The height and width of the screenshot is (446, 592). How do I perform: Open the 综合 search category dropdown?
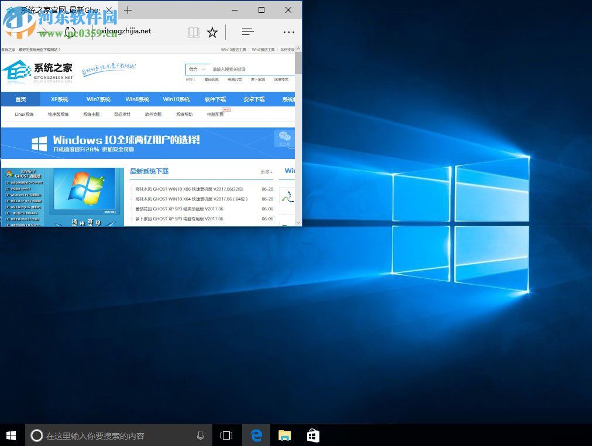[x=197, y=69]
